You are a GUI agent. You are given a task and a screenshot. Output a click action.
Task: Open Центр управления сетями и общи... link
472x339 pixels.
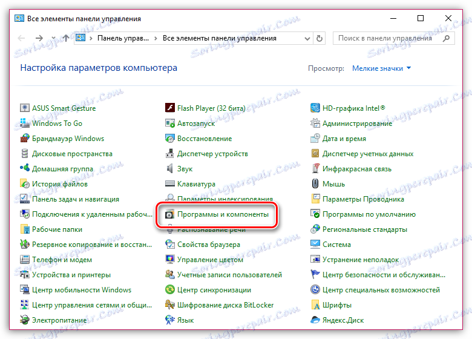tap(92, 304)
